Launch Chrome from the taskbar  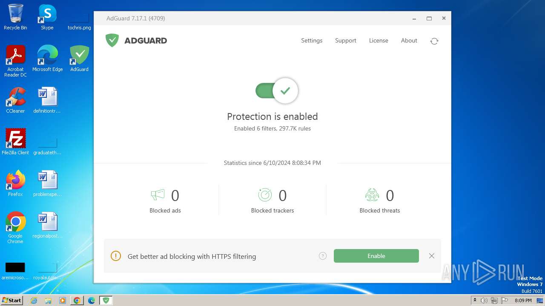[77, 300]
